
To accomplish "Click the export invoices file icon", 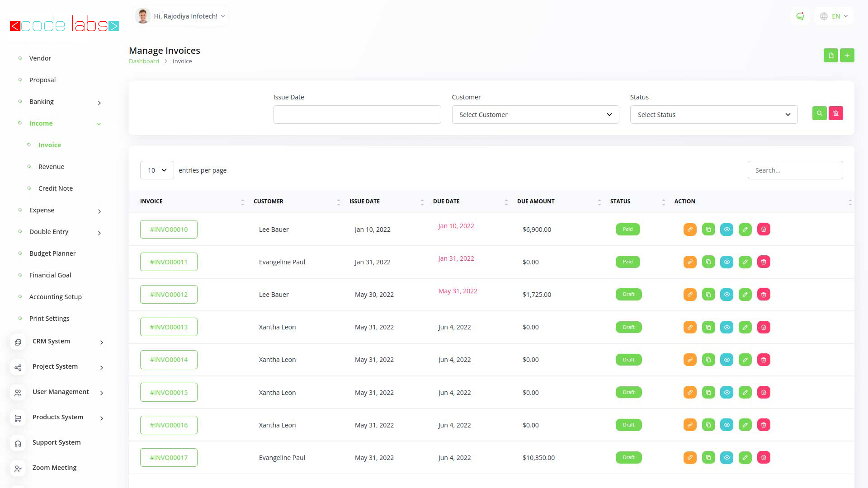I will pos(830,55).
